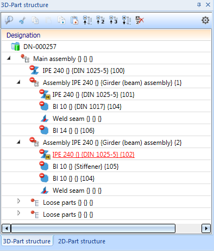Click the greyed-out Paste icon
The height and width of the screenshot is (251, 214).
[x=48, y=20]
